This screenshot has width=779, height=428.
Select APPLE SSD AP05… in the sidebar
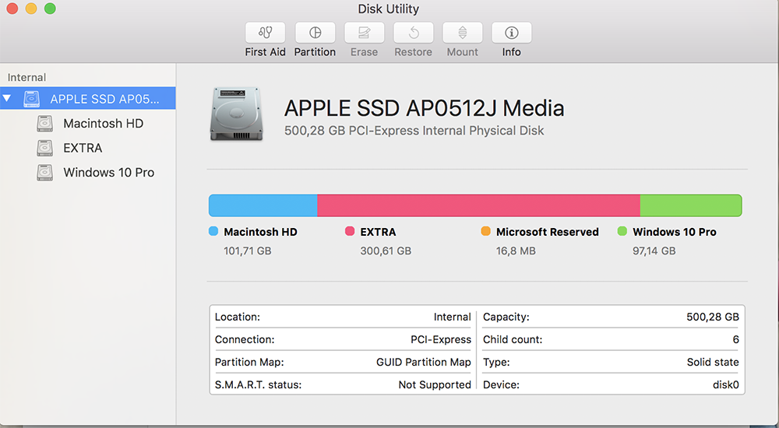[x=104, y=99]
